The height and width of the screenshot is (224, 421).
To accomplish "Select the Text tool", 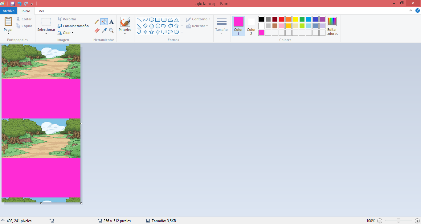I will coord(112,22).
